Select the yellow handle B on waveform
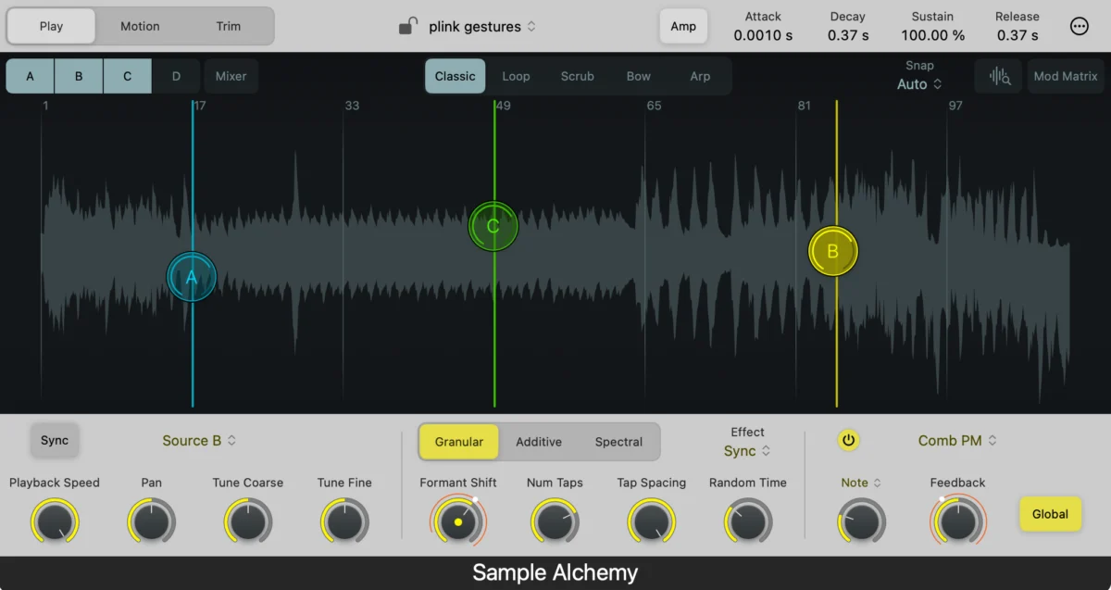 point(832,251)
